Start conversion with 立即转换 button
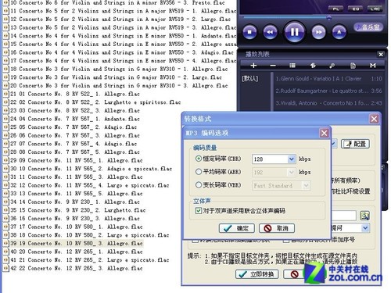 (256, 274)
